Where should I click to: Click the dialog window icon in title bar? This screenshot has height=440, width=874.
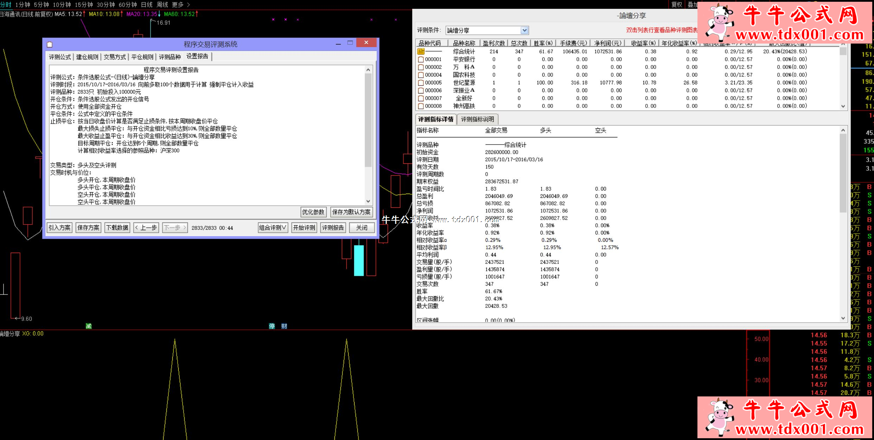pyautogui.click(x=50, y=44)
